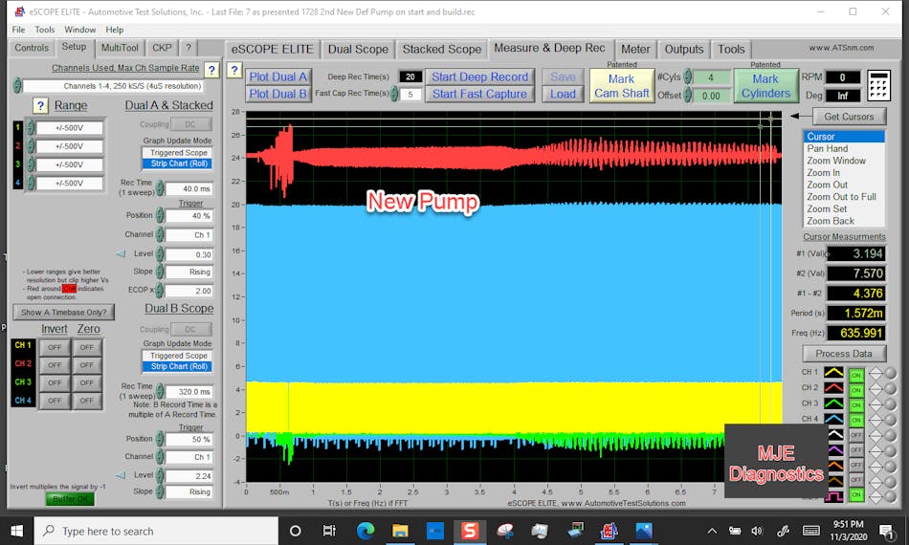Click the Dual A trigger Level slider arrow
The width and height of the screenshot is (909, 545).
coord(121,253)
